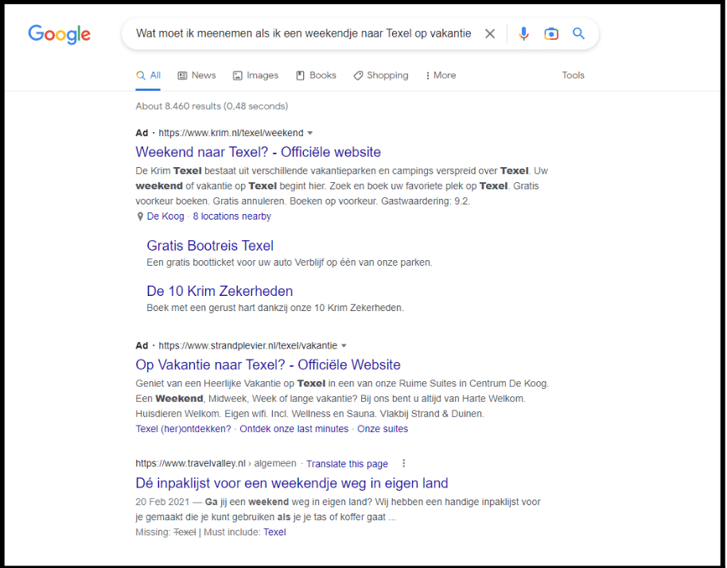Open the Tools options
The height and width of the screenshot is (568, 727).
[x=573, y=76]
